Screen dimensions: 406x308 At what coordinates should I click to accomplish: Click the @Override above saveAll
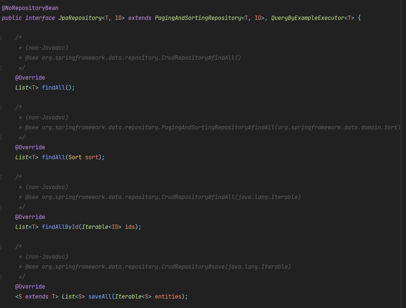point(30,287)
